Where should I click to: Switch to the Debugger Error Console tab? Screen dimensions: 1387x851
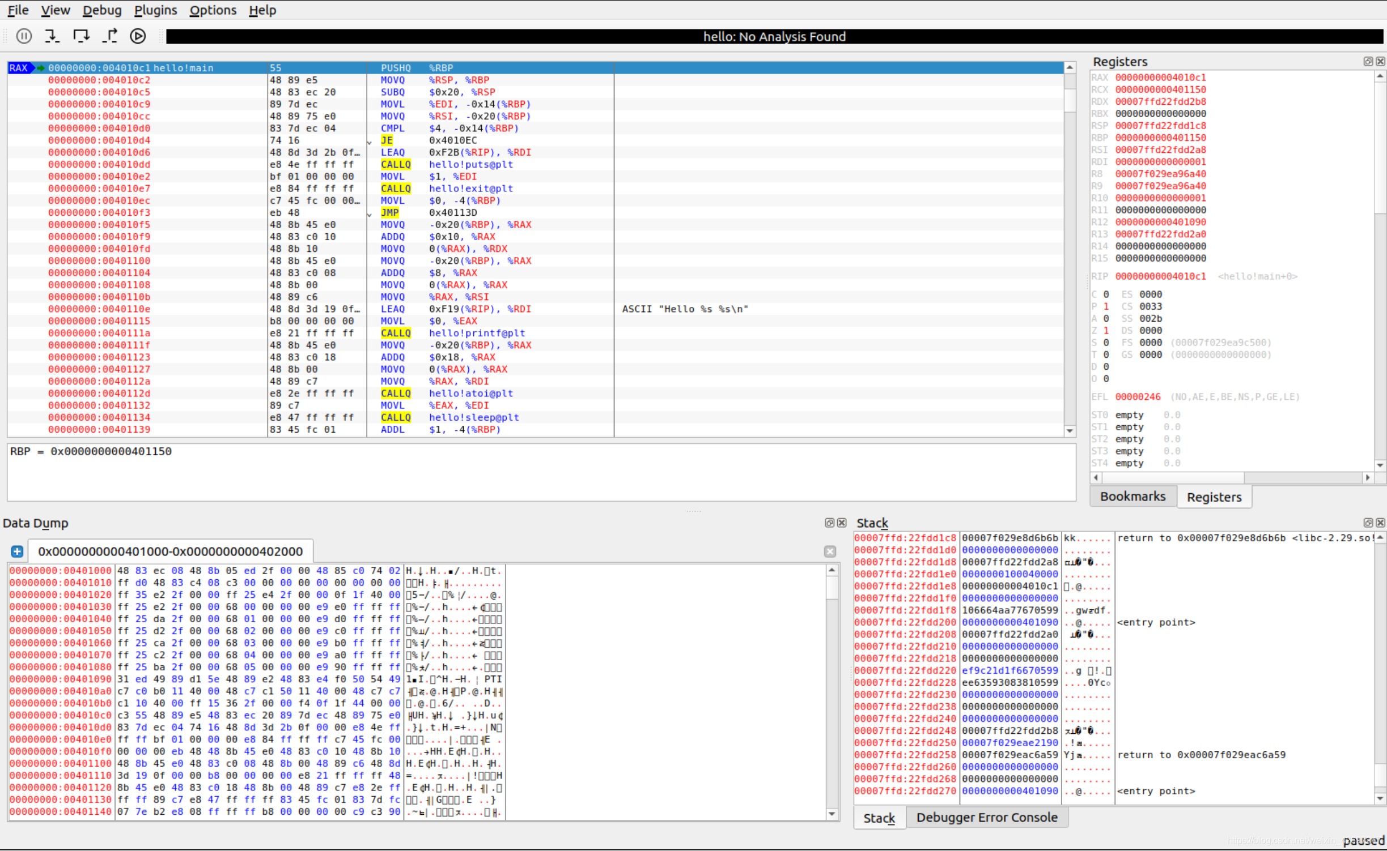click(x=986, y=818)
